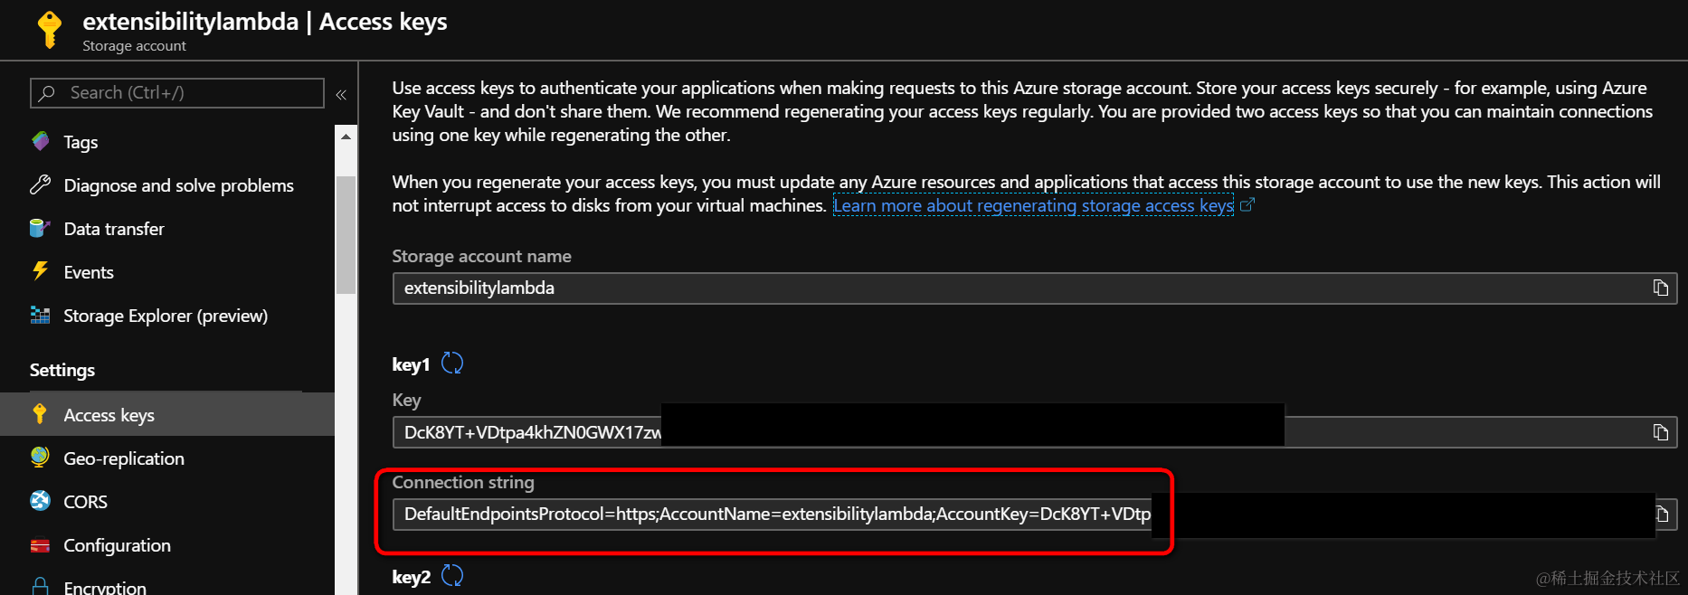This screenshot has height=595, width=1688.
Task: Click the Access keys key icon in sidebar
Action: 40,414
